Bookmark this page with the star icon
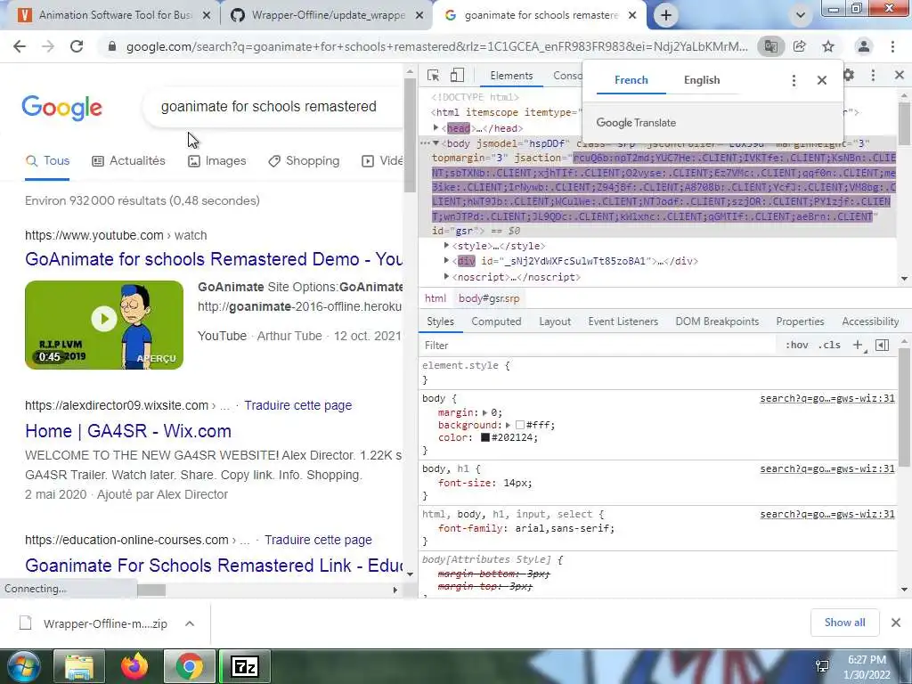 [828, 46]
